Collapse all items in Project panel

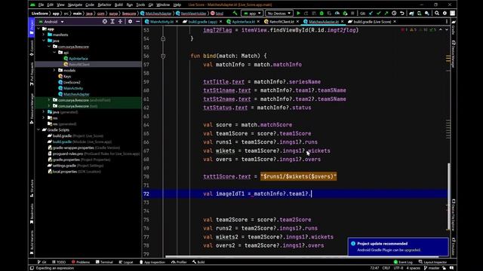[120, 22]
